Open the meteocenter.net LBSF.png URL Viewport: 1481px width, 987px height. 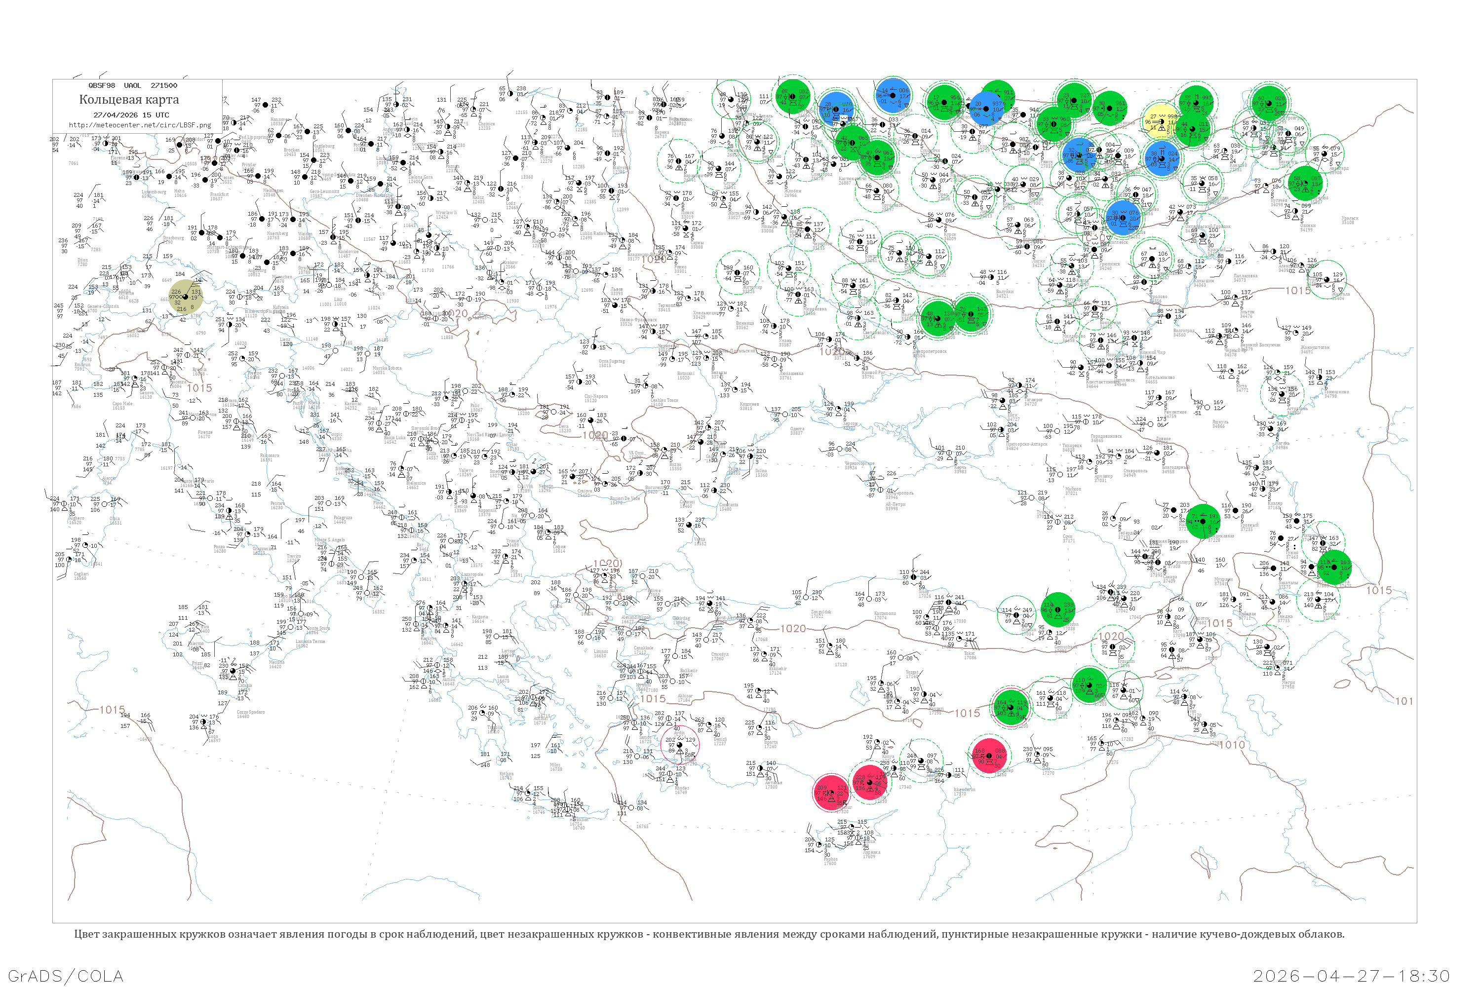pos(140,125)
